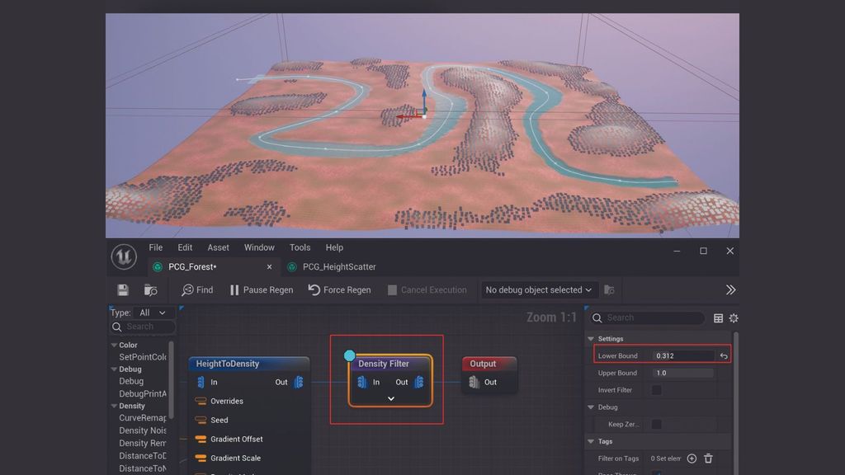The width and height of the screenshot is (845, 475).
Task: Open the Tools menu
Action: pos(300,247)
